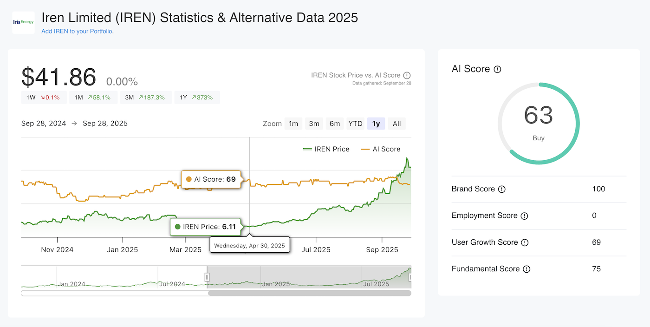This screenshot has height=327, width=650.
Task: Click Fundamental Score value 75
Action: coord(597,269)
